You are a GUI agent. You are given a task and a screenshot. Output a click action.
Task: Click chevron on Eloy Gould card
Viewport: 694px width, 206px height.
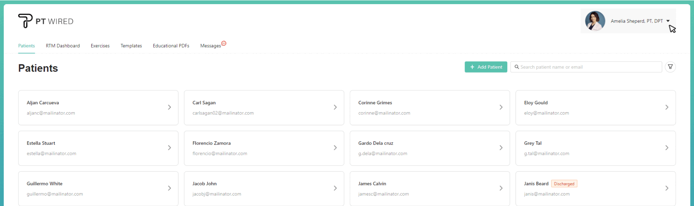click(x=667, y=107)
